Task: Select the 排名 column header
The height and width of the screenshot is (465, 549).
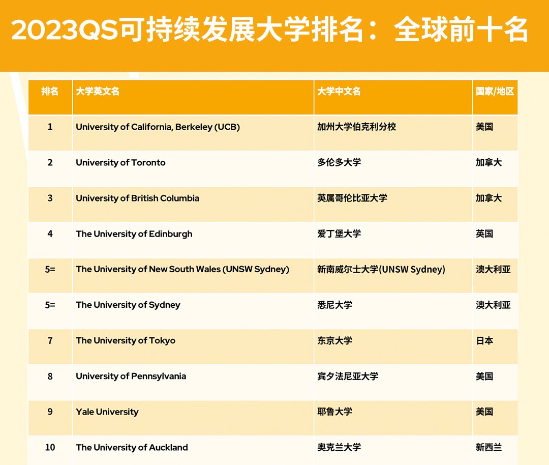Action: point(50,91)
